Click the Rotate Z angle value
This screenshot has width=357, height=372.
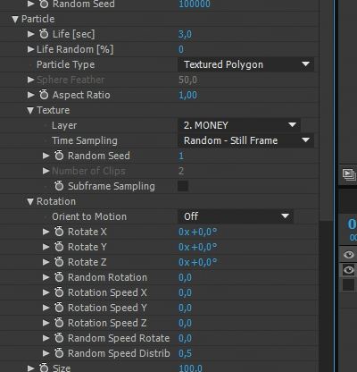[x=198, y=262]
